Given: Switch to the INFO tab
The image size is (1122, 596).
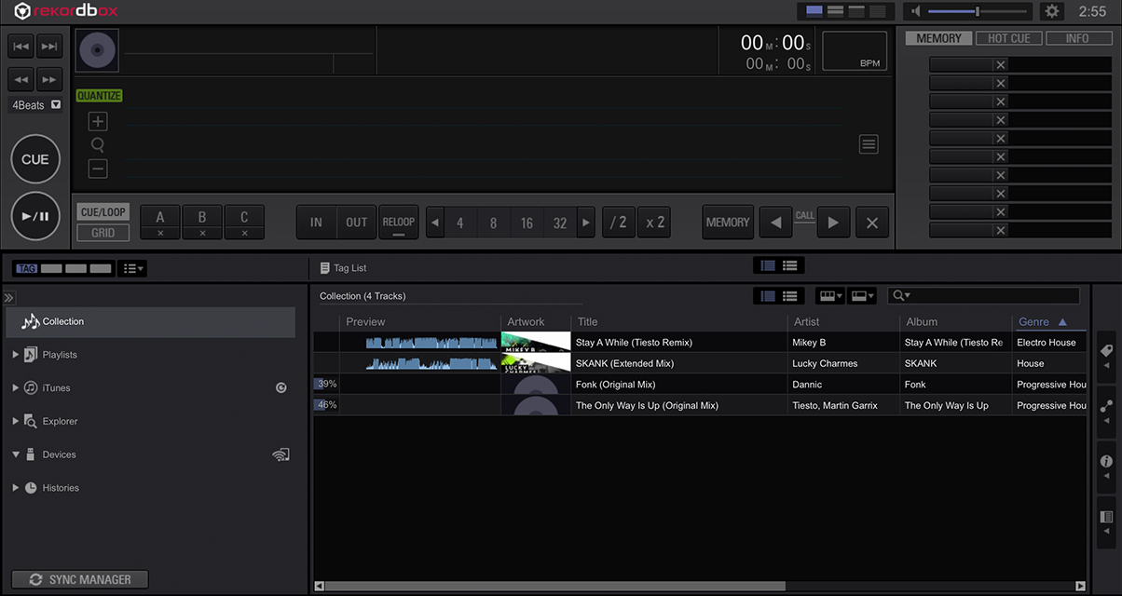Looking at the screenshot, I should 1077,38.
